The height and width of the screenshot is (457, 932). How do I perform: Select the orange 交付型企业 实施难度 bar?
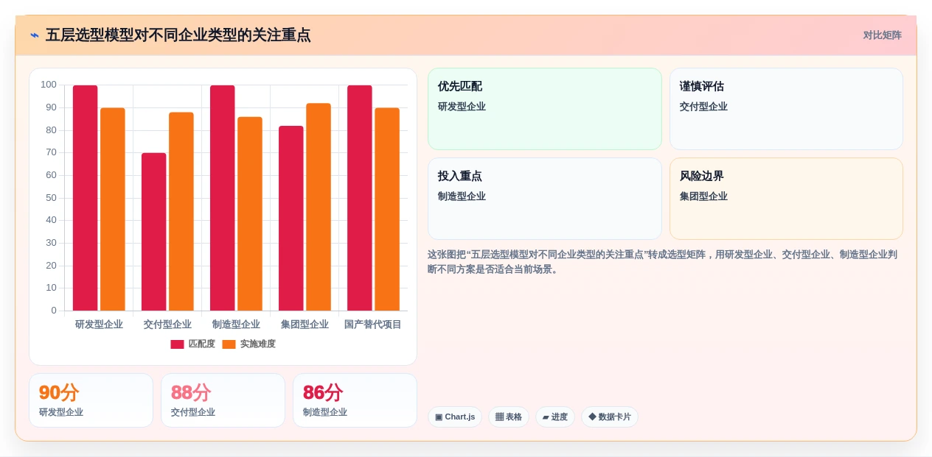point(181,211)
